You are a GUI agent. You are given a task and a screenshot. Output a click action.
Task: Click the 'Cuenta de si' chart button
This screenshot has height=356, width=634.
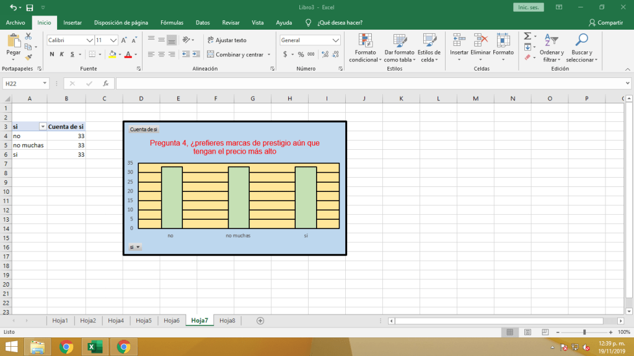coord(143,129)
